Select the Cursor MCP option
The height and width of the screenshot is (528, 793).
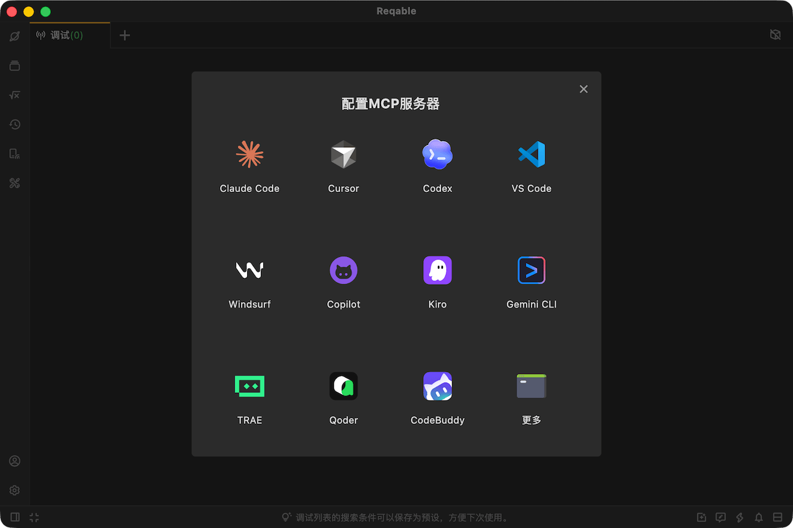tap(343, 167)
